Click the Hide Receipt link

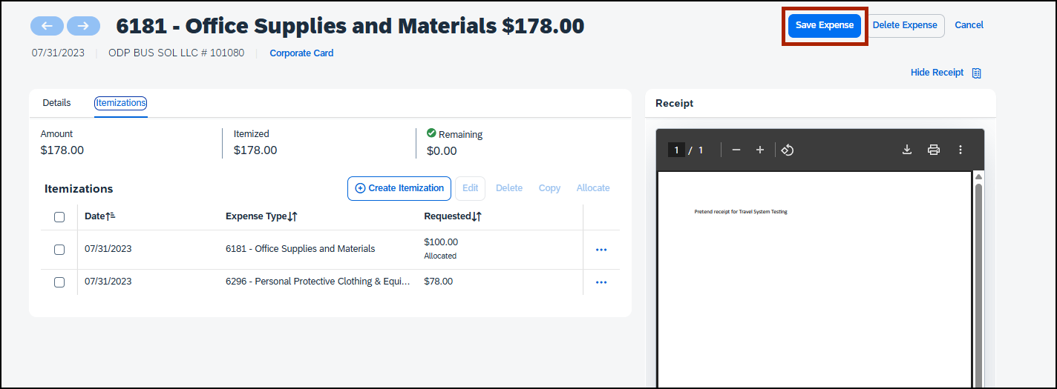pos(937,73)
